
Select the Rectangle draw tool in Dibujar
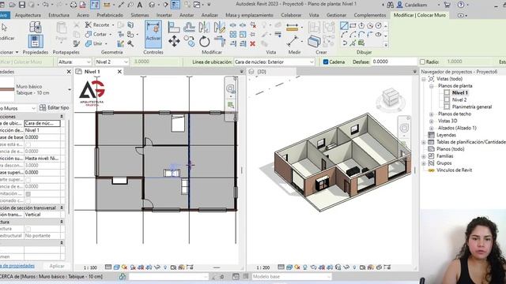click(x=353, y=25)
